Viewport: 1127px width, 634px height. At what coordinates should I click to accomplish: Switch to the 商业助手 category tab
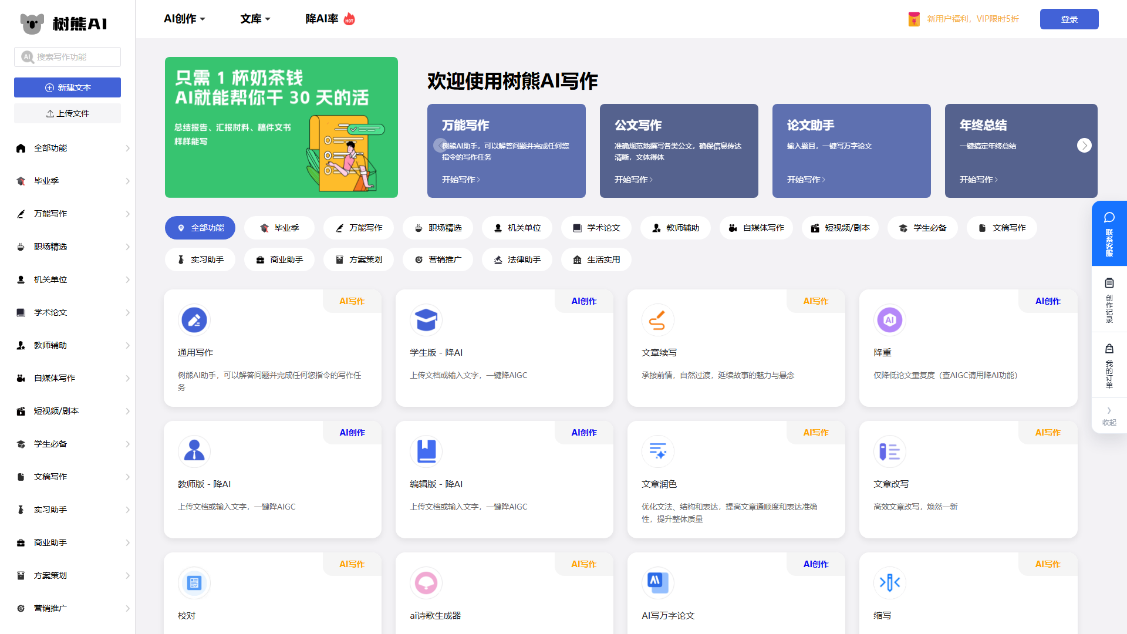click(279, 259)
